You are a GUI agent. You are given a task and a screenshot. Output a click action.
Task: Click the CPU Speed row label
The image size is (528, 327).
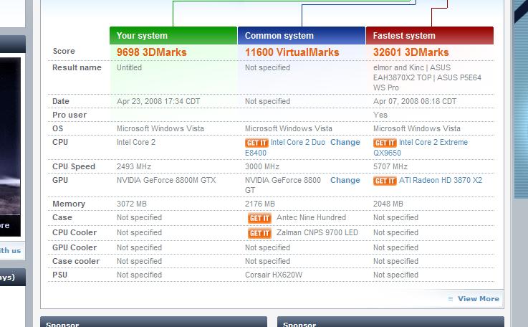pos(74,166)
